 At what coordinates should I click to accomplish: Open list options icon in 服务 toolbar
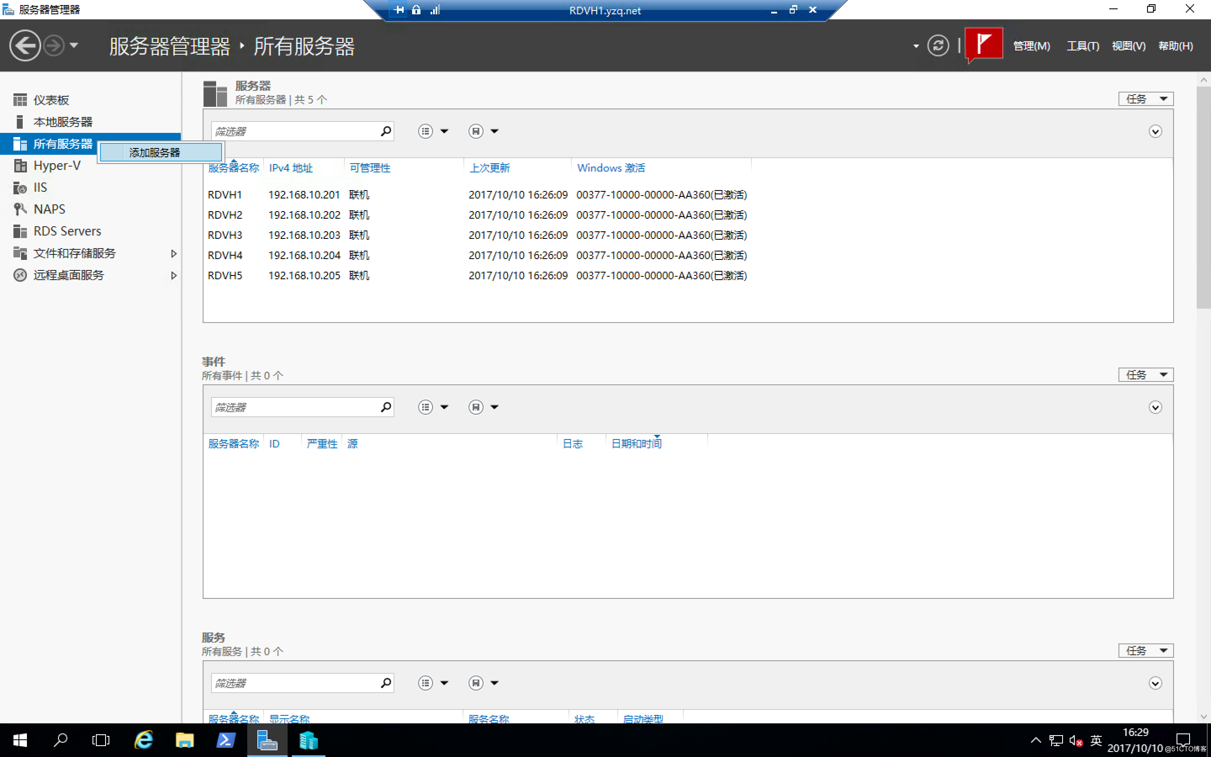pyautogui.click(x=426, y=683)
